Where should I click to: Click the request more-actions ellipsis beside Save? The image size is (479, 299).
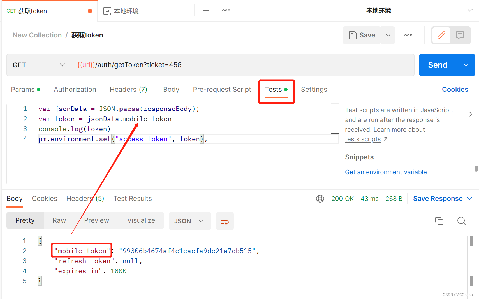(408, 35)
